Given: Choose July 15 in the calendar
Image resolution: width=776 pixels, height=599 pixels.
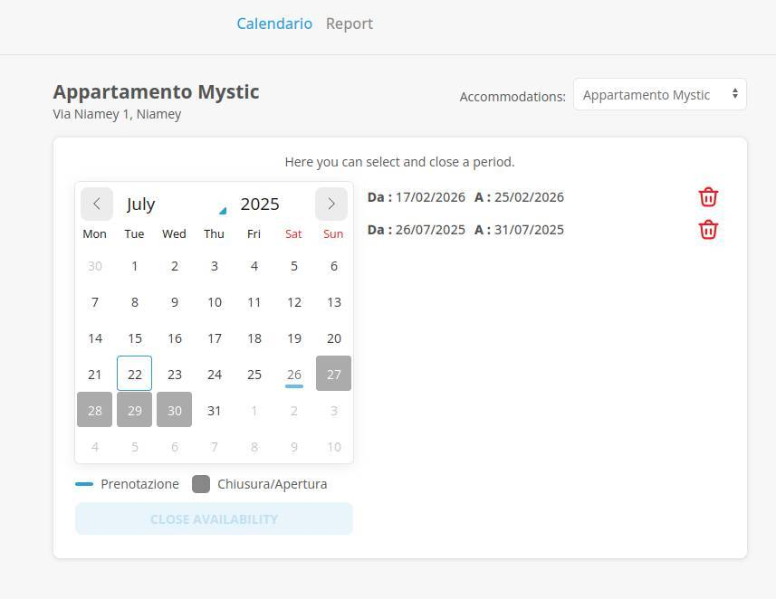Looking at the screenshot, I should 135,338.
